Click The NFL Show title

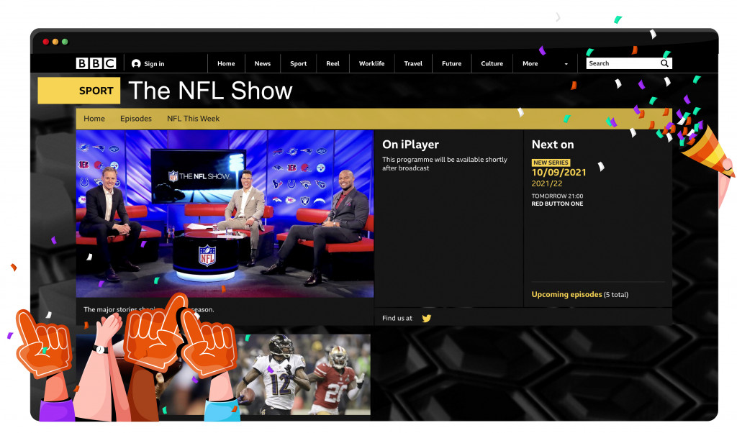(x=211, y=91)
